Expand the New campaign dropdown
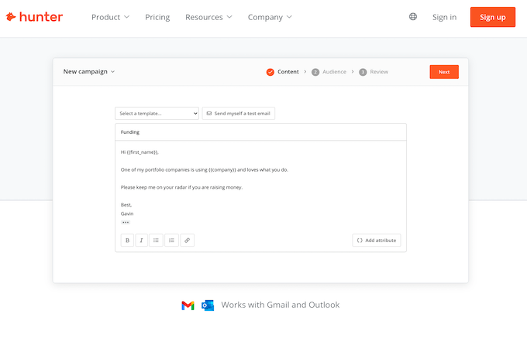Screen dimensions: 527x348 (x=89, y=72)
